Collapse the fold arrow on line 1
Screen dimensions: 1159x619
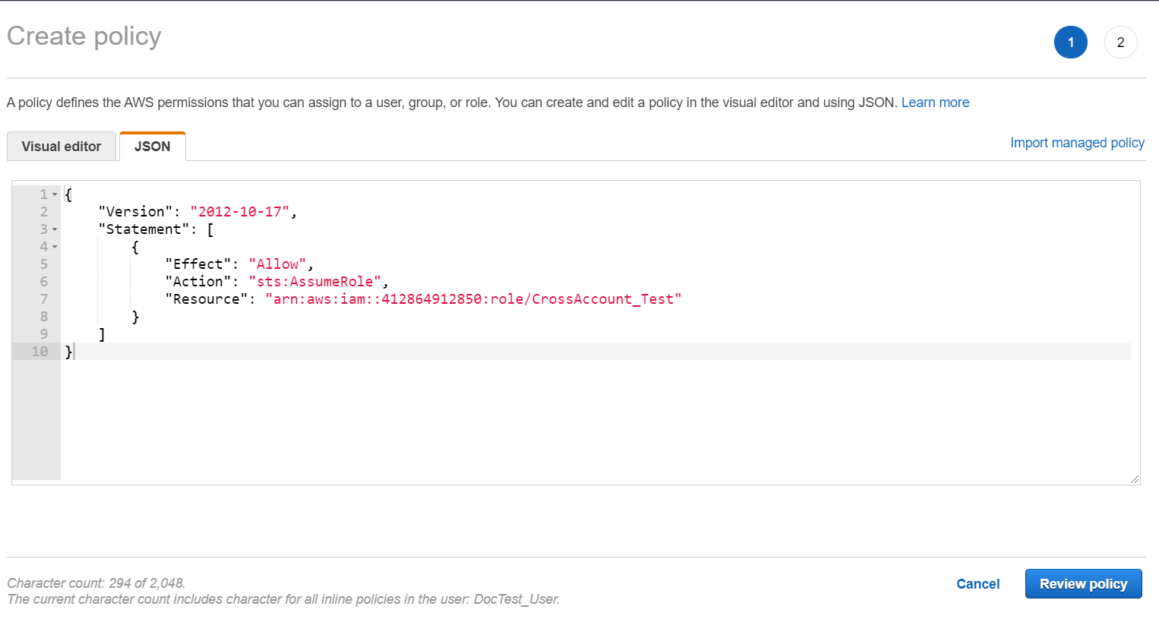point(55,194)
